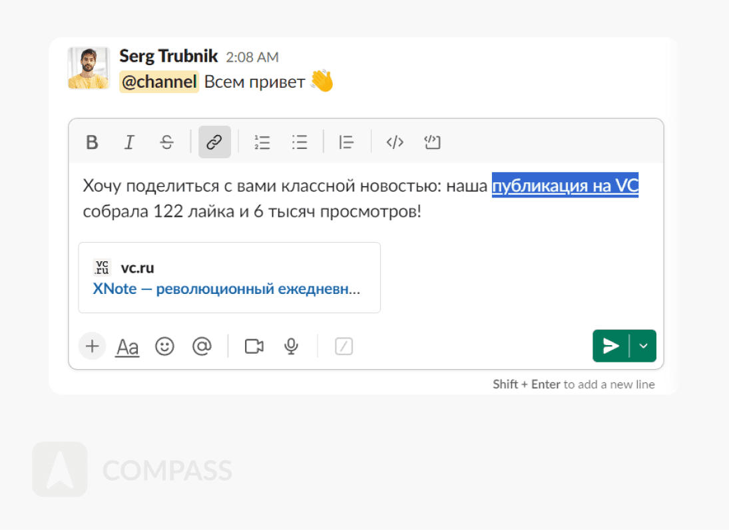
Task: Record a video clip
Action: tap(253, 346)
